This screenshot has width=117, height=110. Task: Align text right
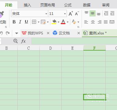(x=99, y=22)
